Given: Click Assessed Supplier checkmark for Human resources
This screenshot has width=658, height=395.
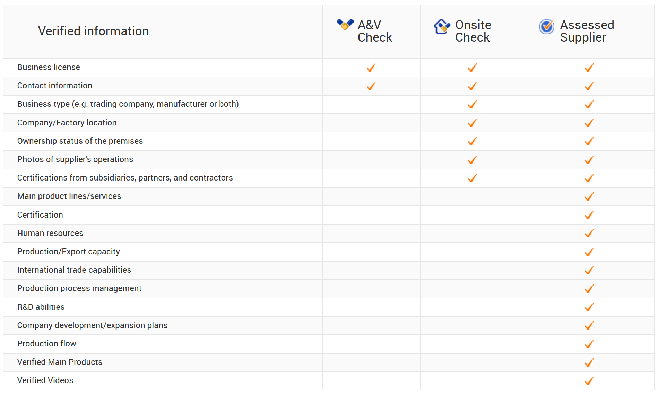Looking at the screenshot, I should coord(589,233).
